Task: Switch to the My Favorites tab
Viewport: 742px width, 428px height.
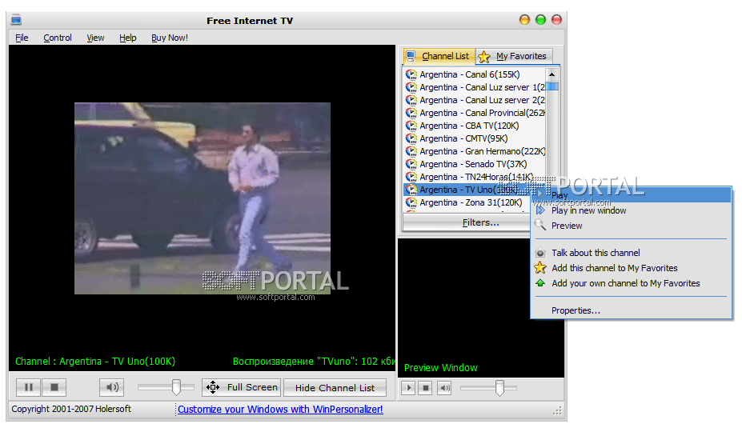Action: point(513,56)
